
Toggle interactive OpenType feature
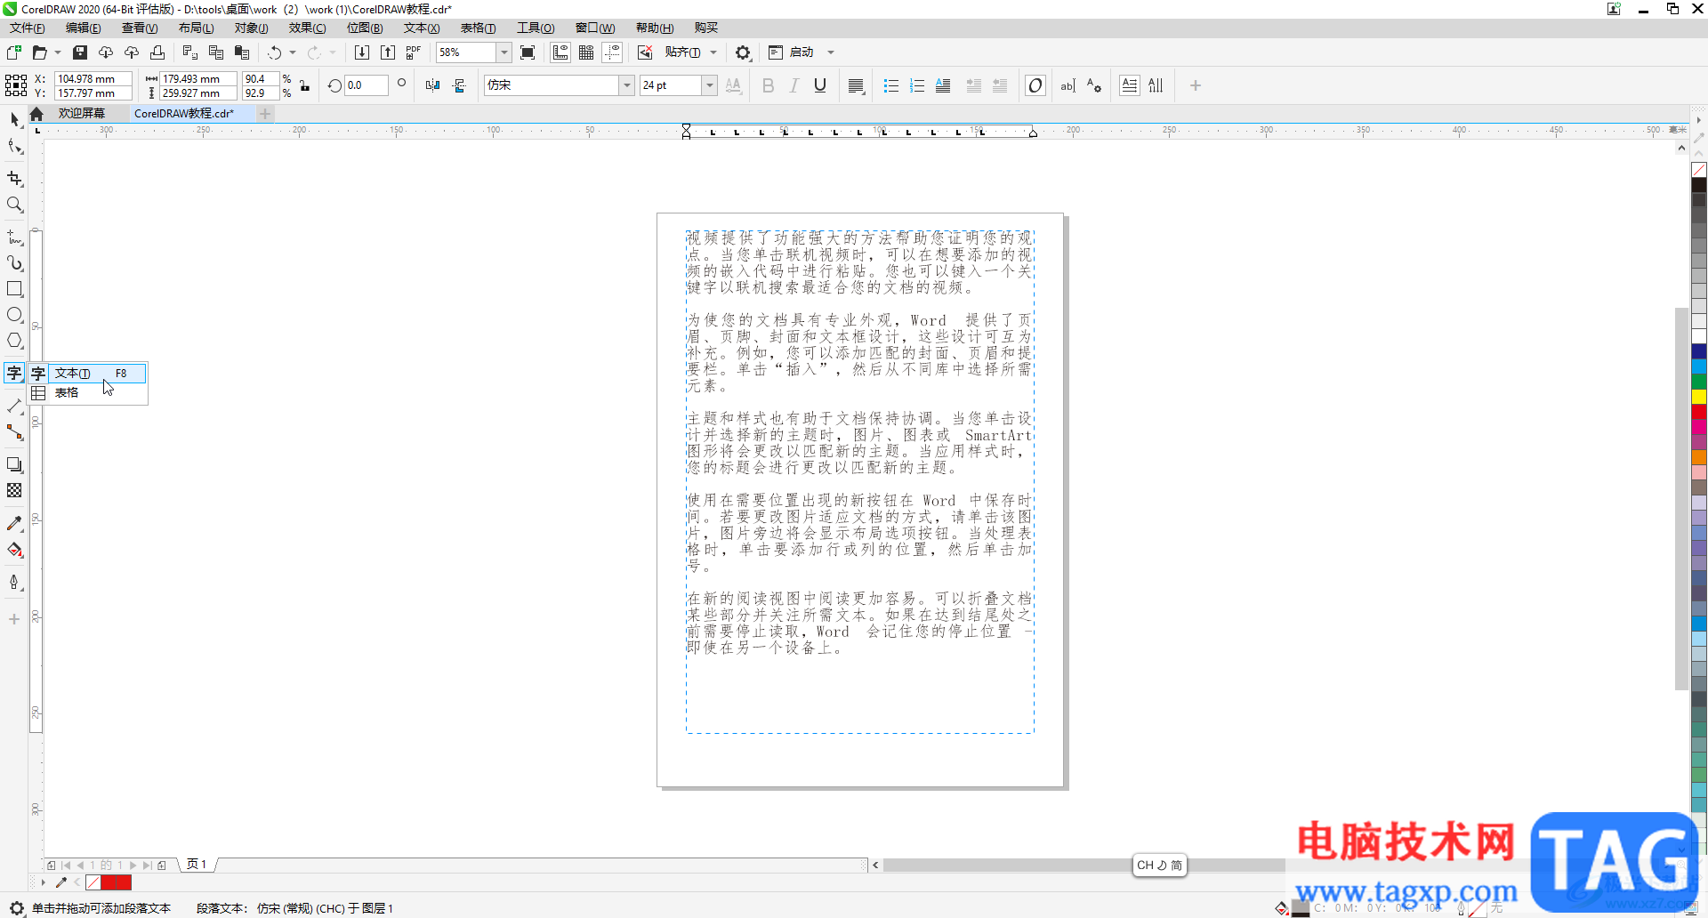click(1035, 85)
